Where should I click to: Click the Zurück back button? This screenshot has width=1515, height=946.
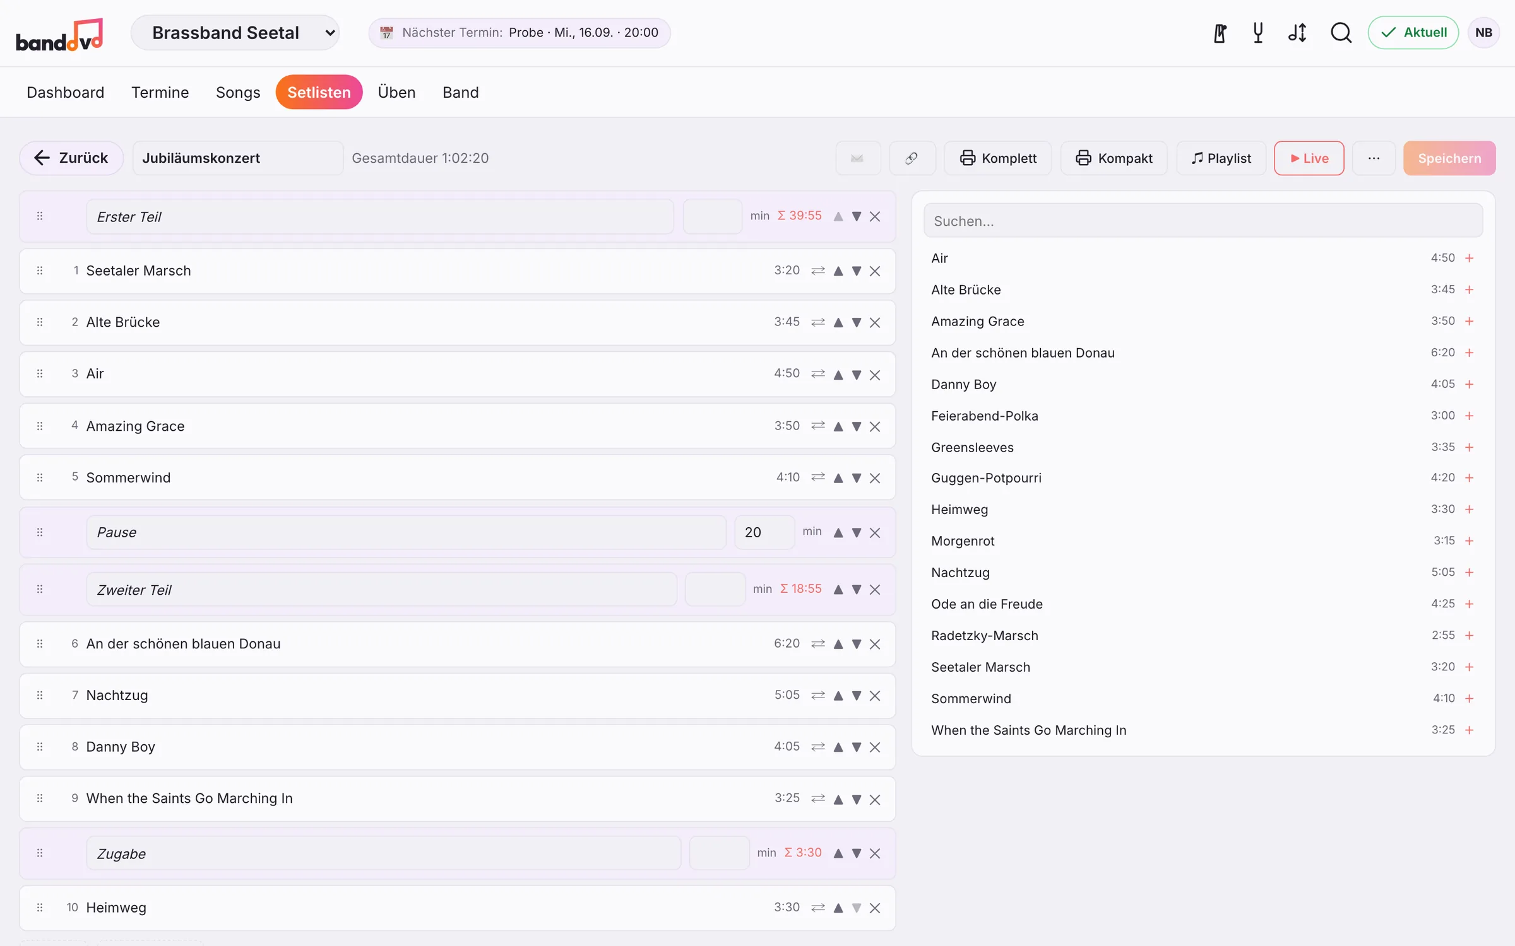pos(71,158)
